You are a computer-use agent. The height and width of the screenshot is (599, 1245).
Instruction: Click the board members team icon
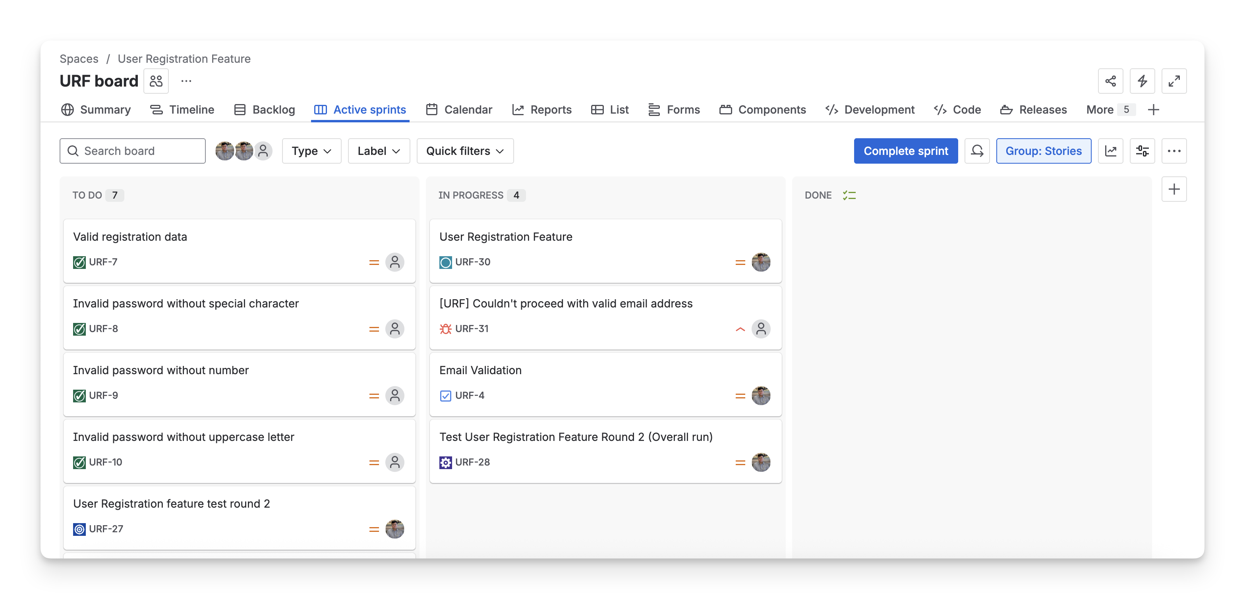(156, 81)
